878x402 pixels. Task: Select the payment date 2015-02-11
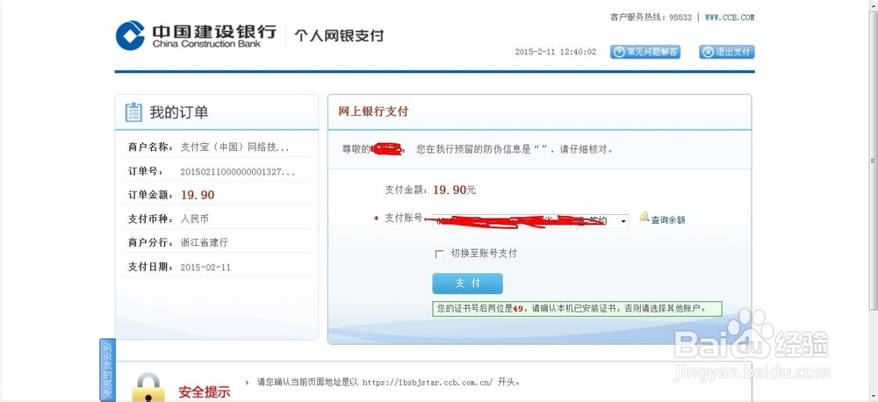click(x=205, y=267)
